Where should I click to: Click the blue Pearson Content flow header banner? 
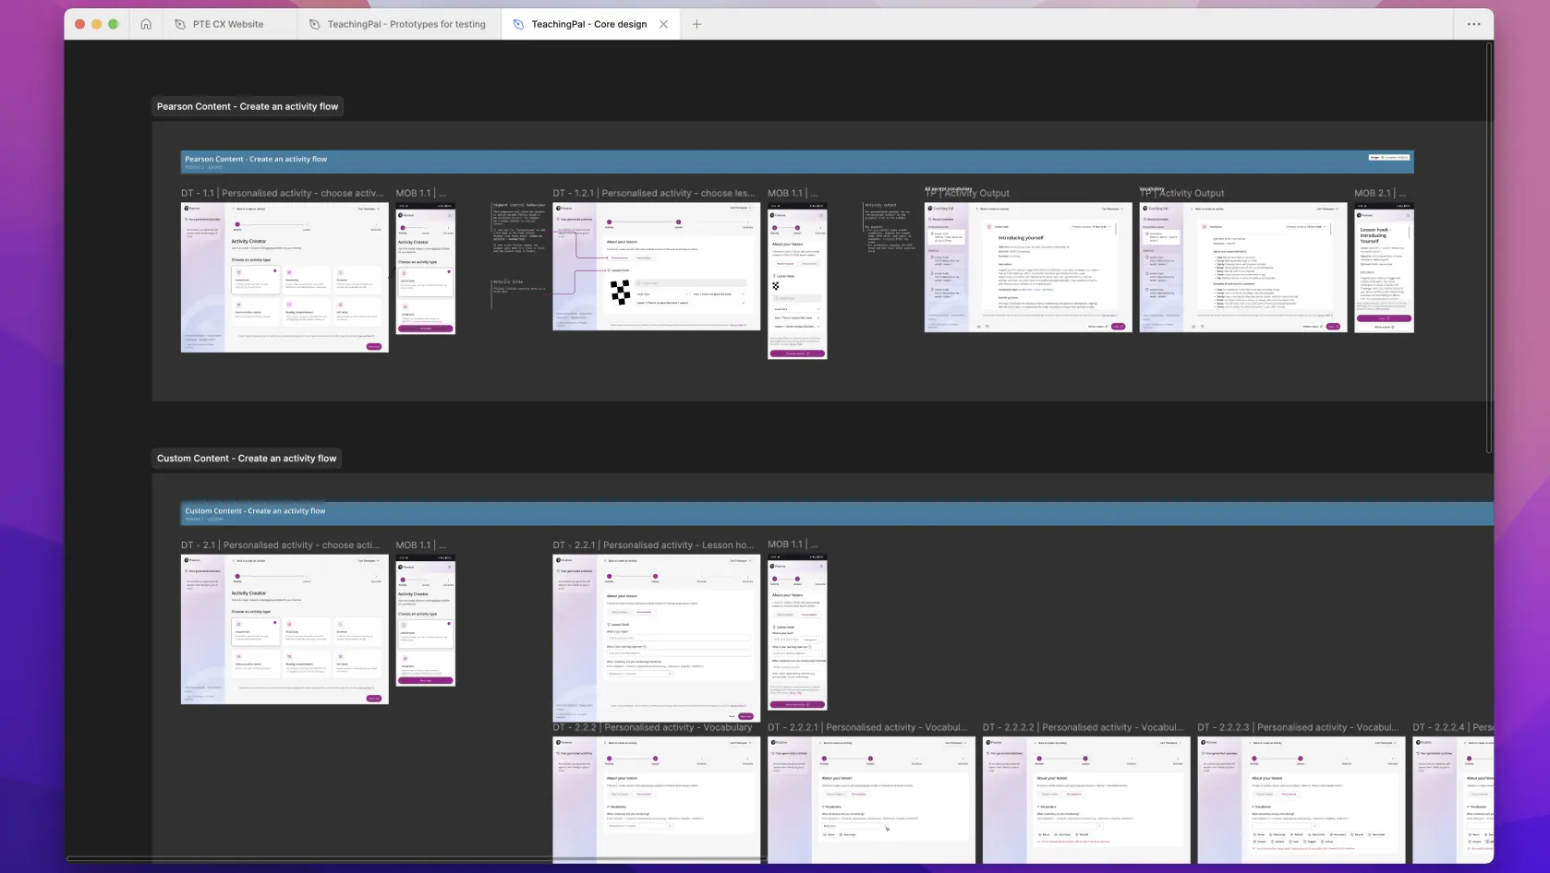coord(796,161)
